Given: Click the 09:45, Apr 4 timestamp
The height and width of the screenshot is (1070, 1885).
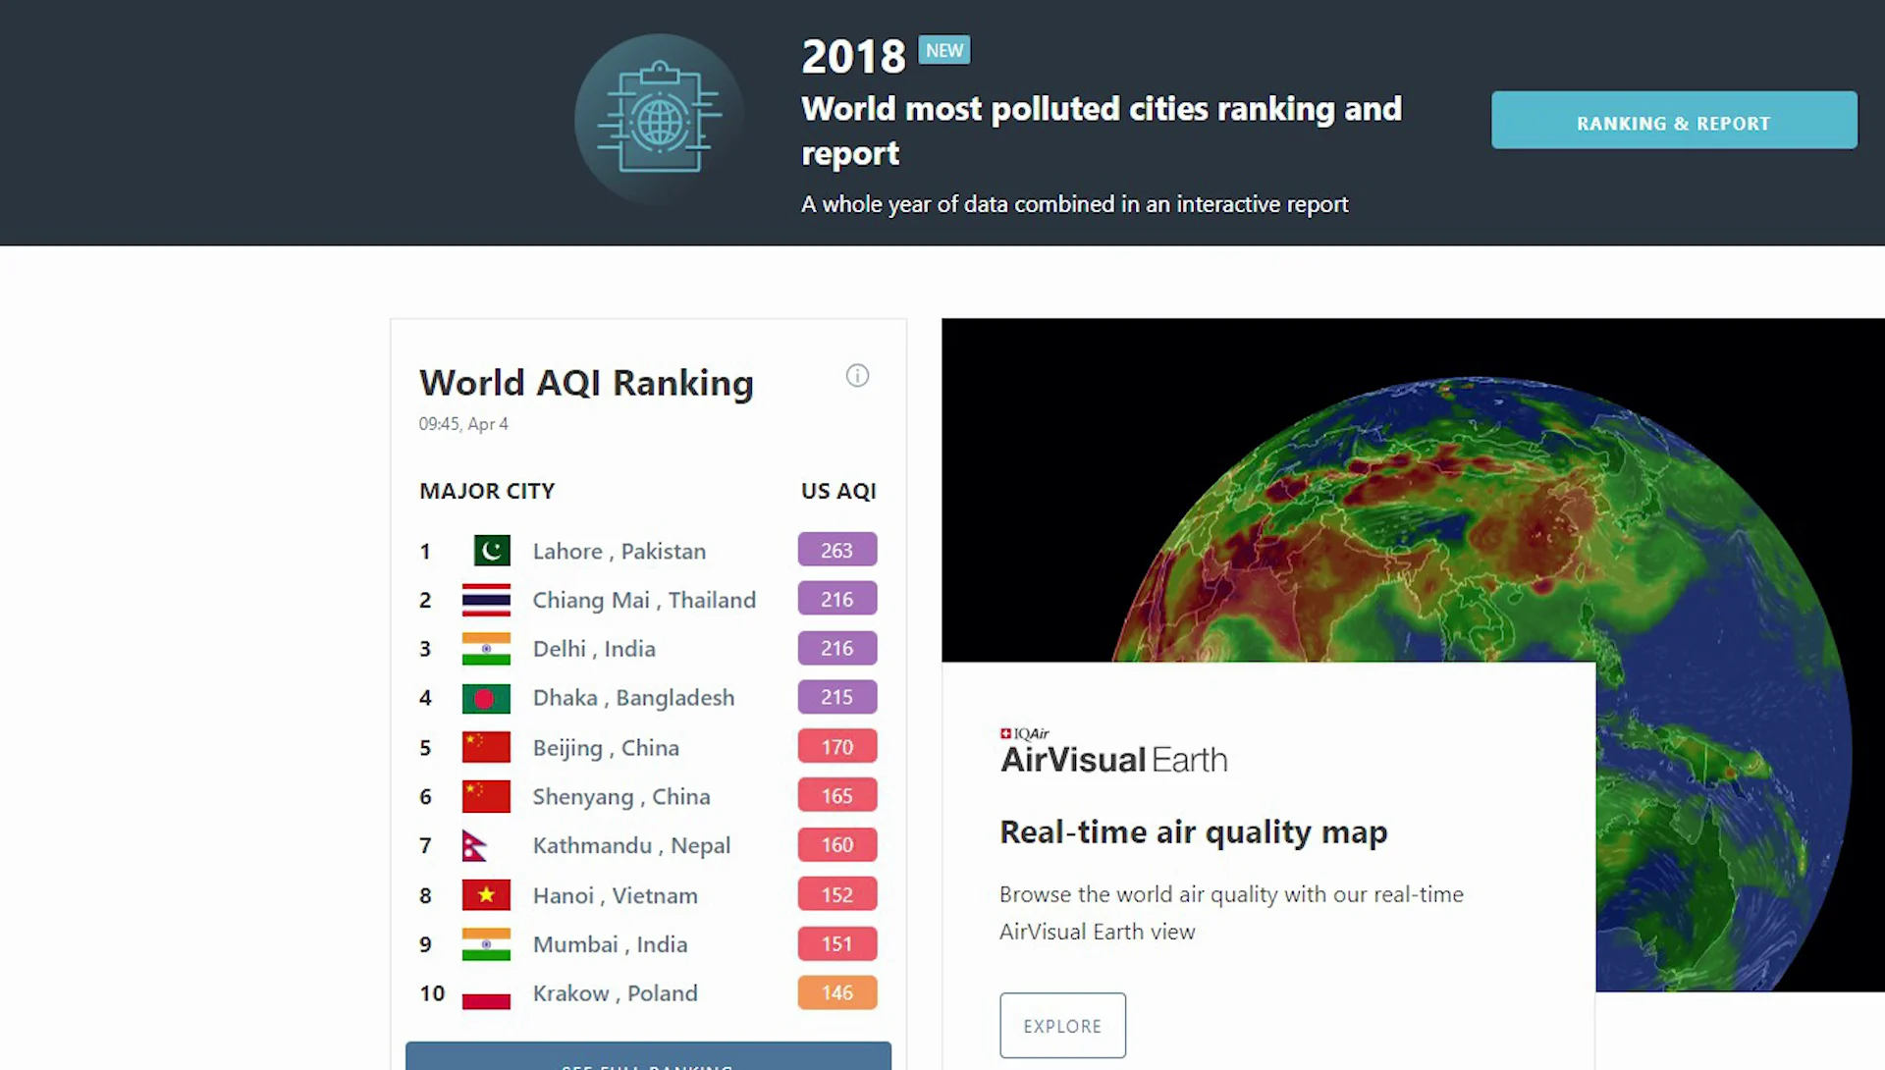Looking at the screenshot, I should pyautogui.click(x=463, y=424).
